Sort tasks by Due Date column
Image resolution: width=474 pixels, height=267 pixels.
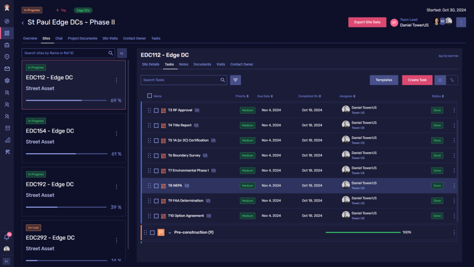tap(265, 96)
